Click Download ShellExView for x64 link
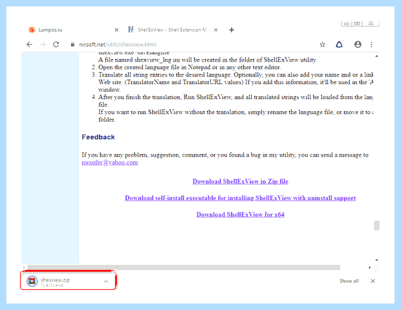The height and width of the screenshot is (310, 401). 241,214
